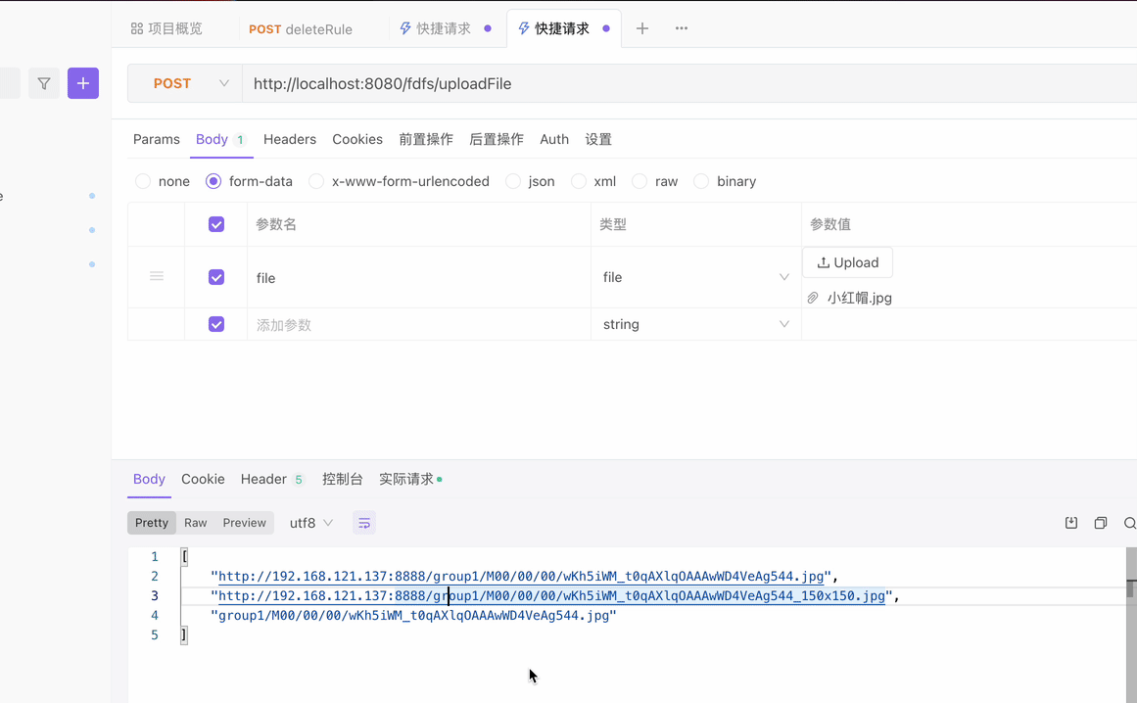This screenshot has height=703, width=1137.
Task: Switch response view to Raw mode
Action: coord(195,523)
